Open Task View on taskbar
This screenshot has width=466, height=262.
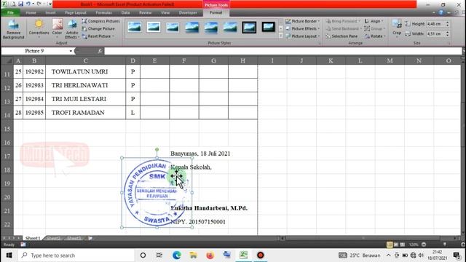point(159,255)
